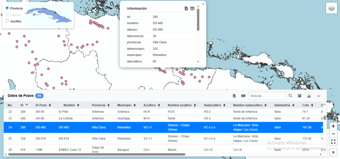340x159 pixels.
Task: Sort table by Municipio column
Action: pyautogui.click(x=127, y=105)
